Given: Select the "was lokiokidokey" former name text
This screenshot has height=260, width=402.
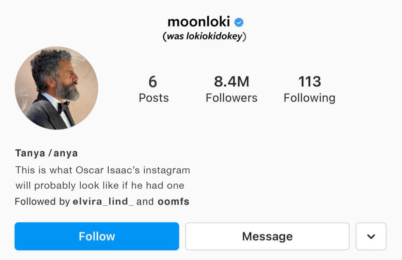Looking at the screenshot, I should [204, 36].
